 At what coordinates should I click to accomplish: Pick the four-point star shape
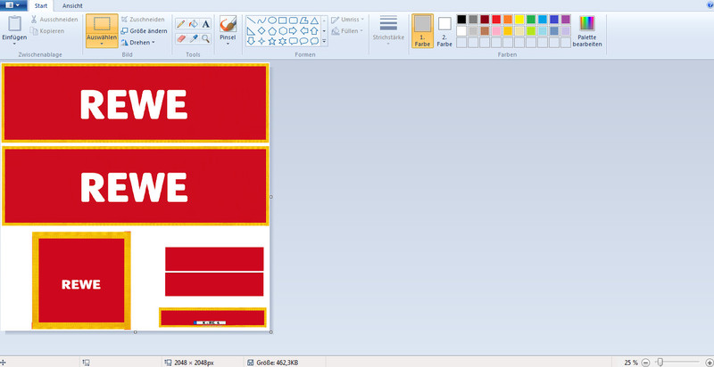point(262,41)
